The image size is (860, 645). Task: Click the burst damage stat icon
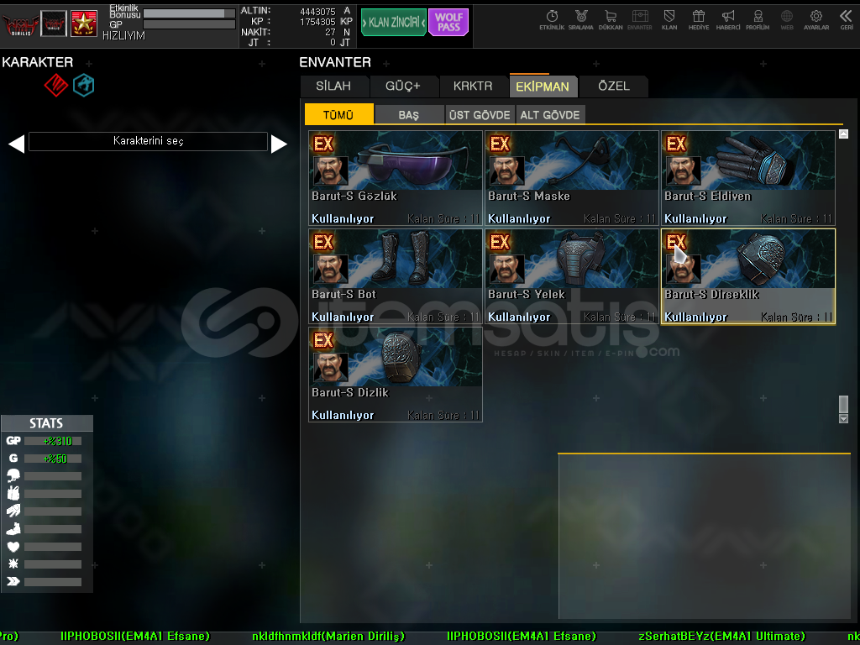click(13, 564)
